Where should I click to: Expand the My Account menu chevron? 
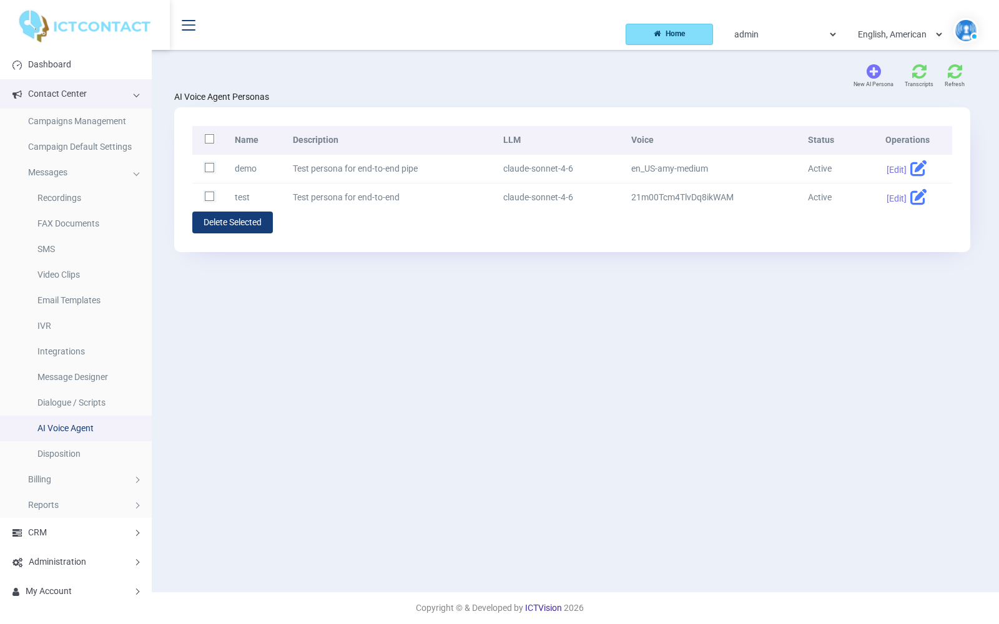137,592
